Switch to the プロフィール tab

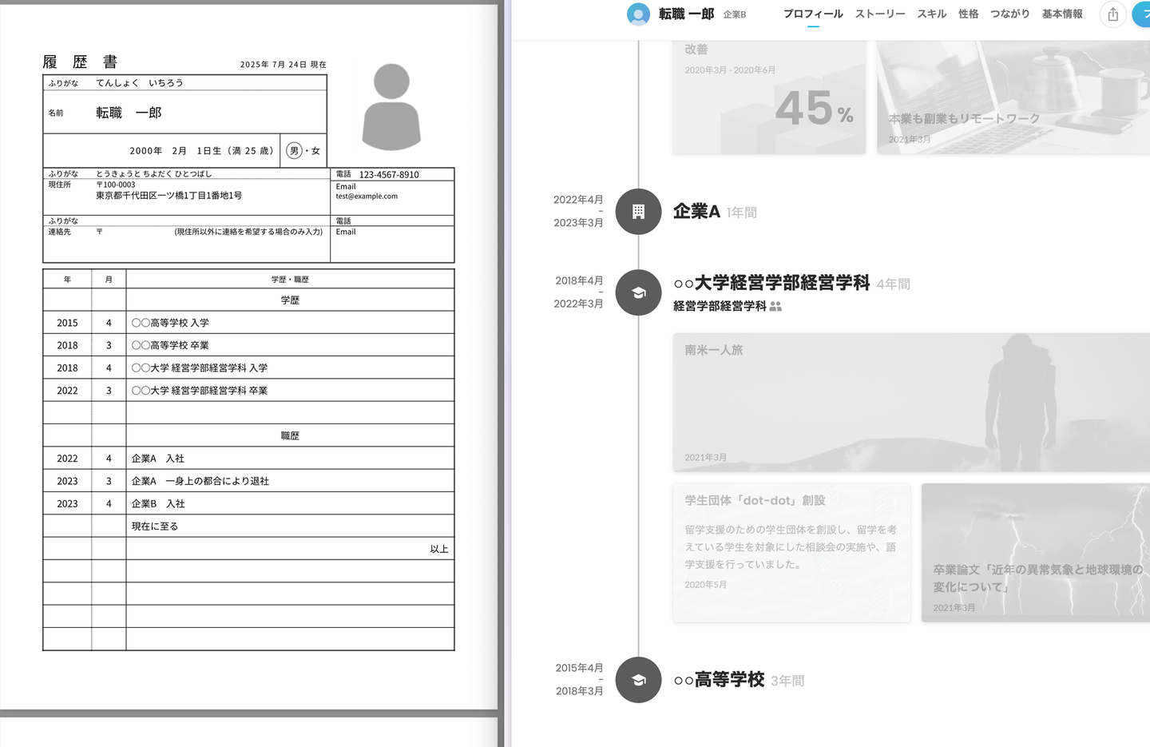(x=813, y=14)
